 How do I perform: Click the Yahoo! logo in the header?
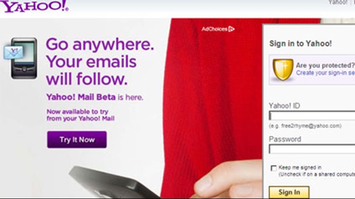coord(34,6)
